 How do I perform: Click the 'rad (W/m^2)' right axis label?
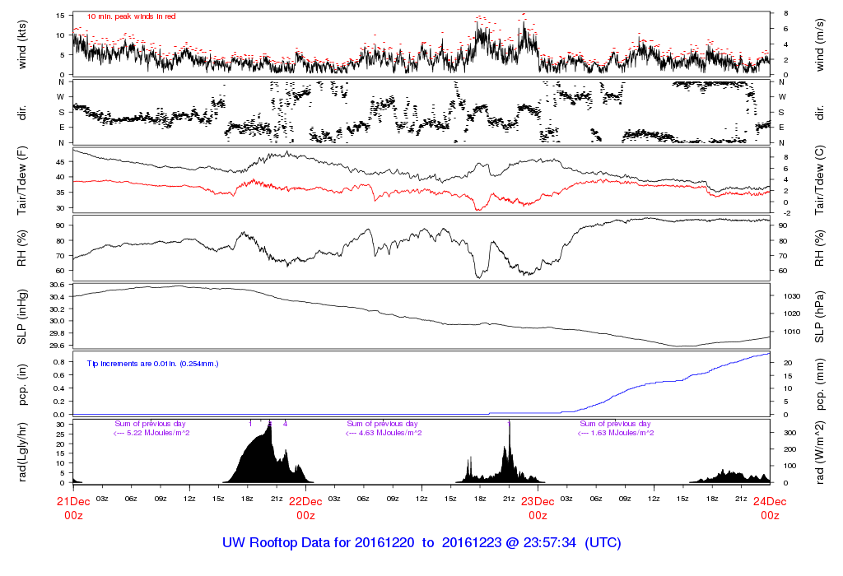click(x=820, y=453)
